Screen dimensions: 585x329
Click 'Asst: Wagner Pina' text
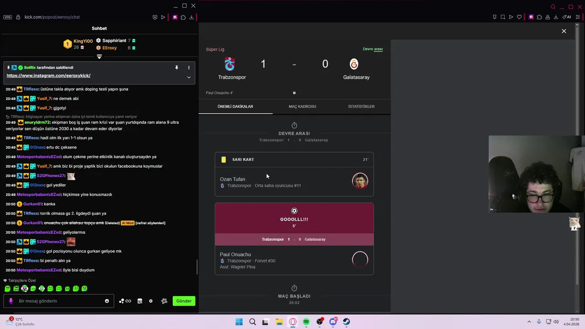[238, 267]
